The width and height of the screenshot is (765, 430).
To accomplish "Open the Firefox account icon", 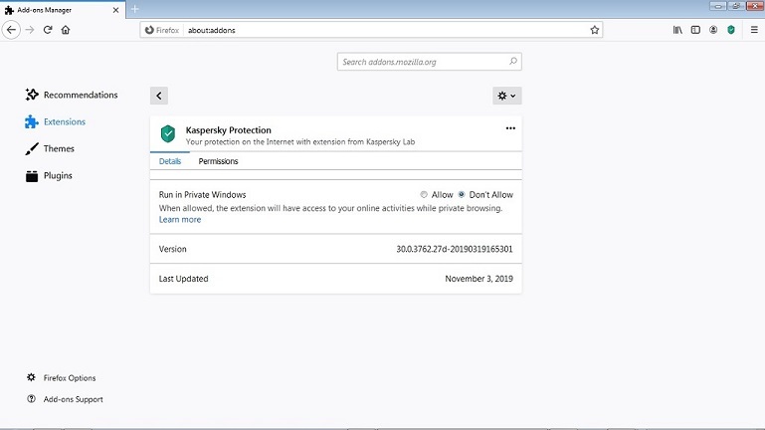I will pos(713,30).
